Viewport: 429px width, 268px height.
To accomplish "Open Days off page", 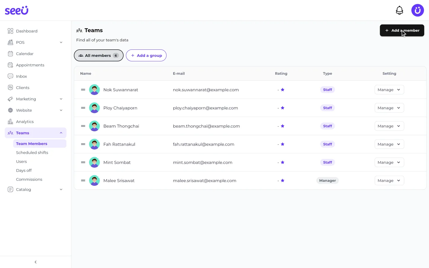I will (24, 170).
